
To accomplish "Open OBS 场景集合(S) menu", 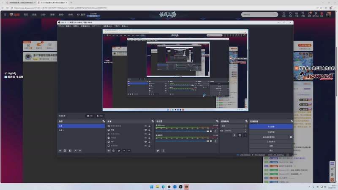I will tap(108, 26).
